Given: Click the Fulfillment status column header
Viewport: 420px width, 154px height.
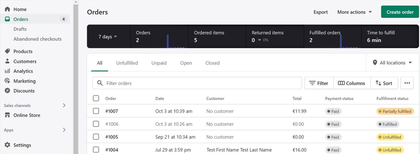Looking at the screenshot, I should (x=392, y=98).
